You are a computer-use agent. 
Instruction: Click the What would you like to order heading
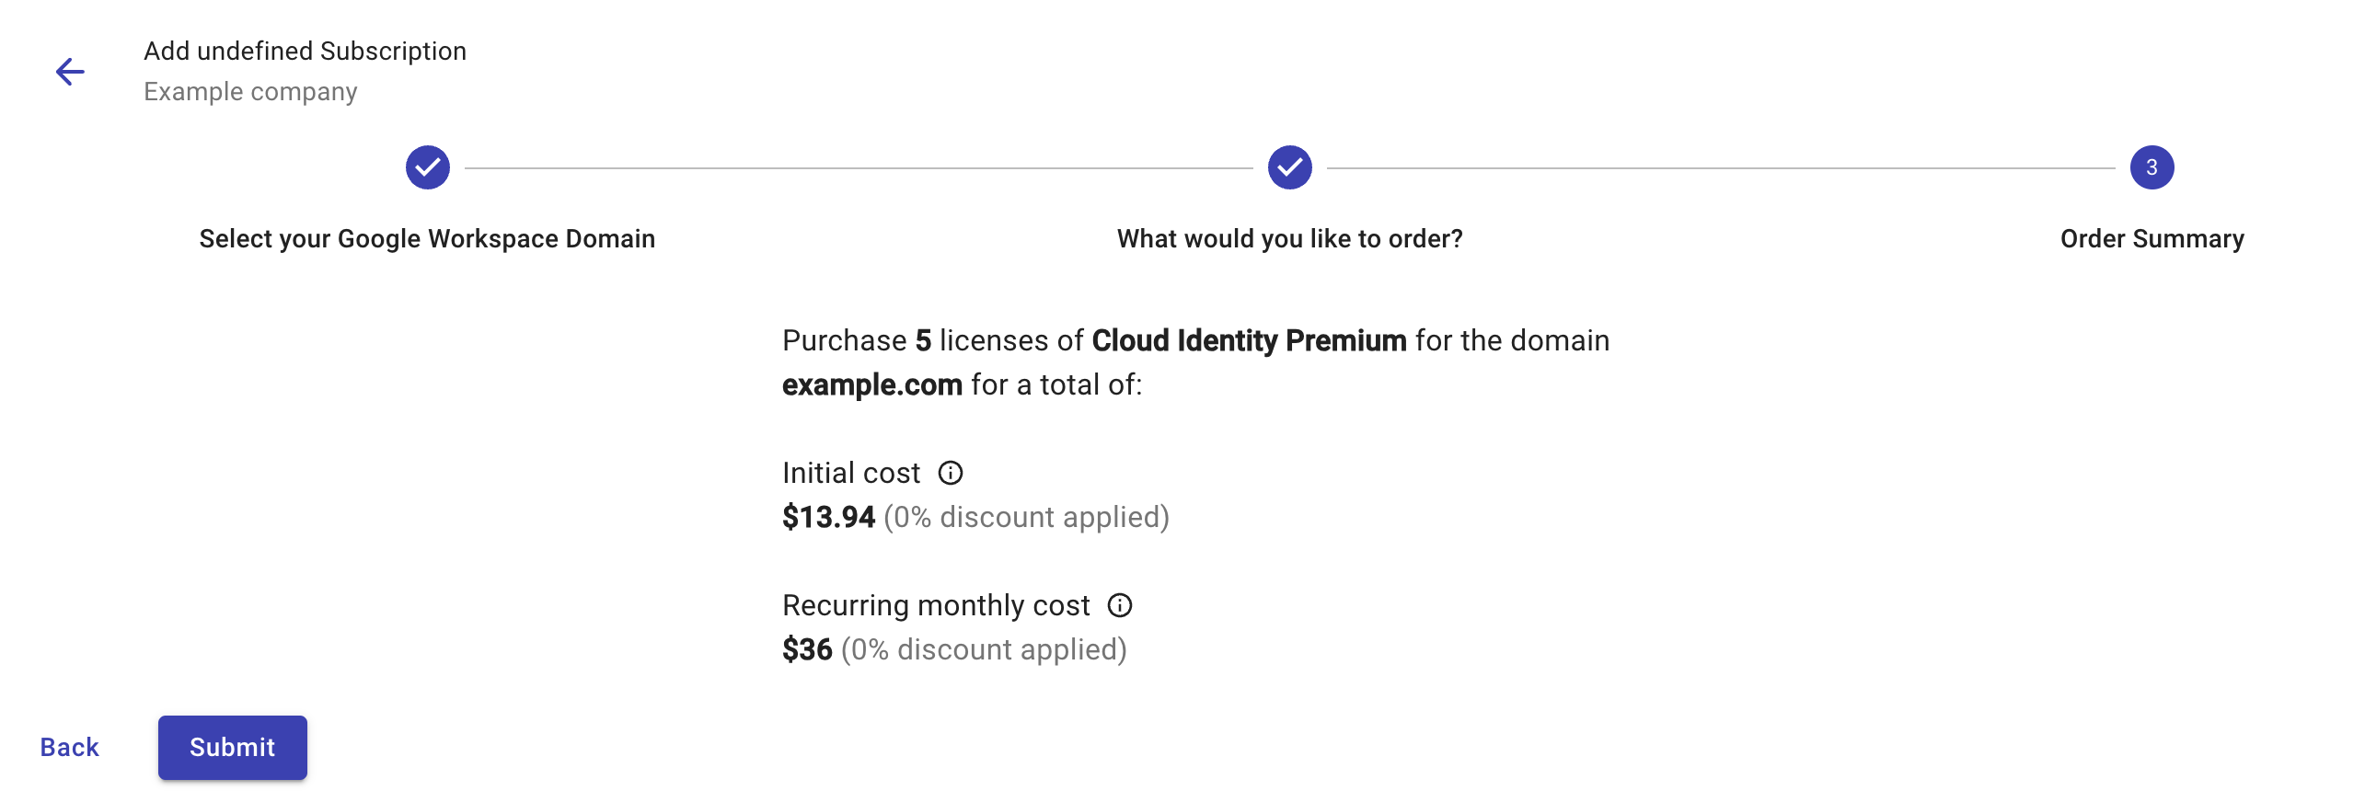pos(1290,239)
